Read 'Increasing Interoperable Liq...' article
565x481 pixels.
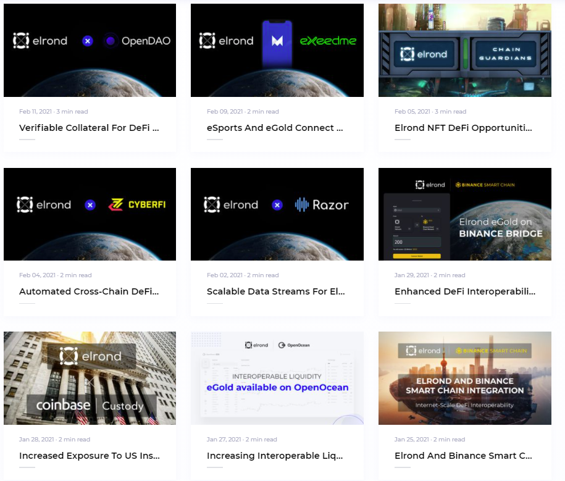[275, 456]
